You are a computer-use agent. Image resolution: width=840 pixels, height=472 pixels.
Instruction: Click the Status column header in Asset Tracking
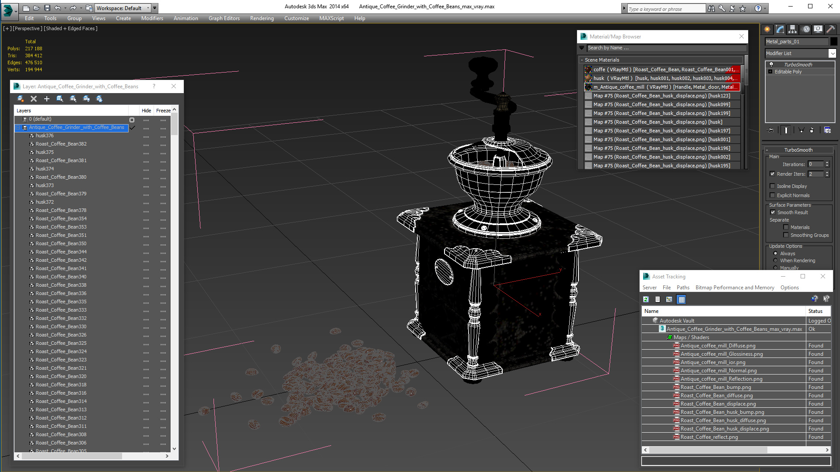tap(818, 311)
